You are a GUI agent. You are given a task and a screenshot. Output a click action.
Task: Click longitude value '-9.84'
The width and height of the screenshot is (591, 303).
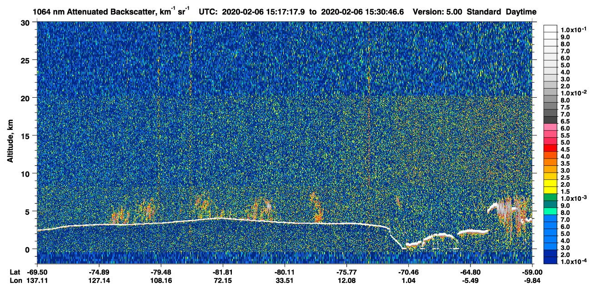click(x=532, y=280)
